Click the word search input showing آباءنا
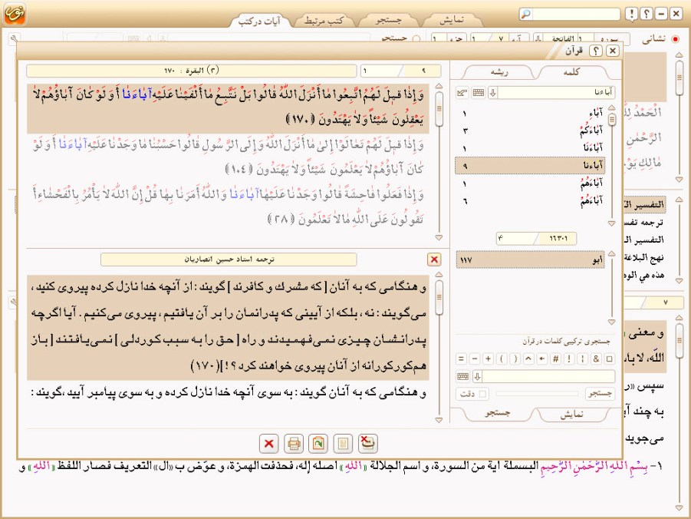 point(556,93)
